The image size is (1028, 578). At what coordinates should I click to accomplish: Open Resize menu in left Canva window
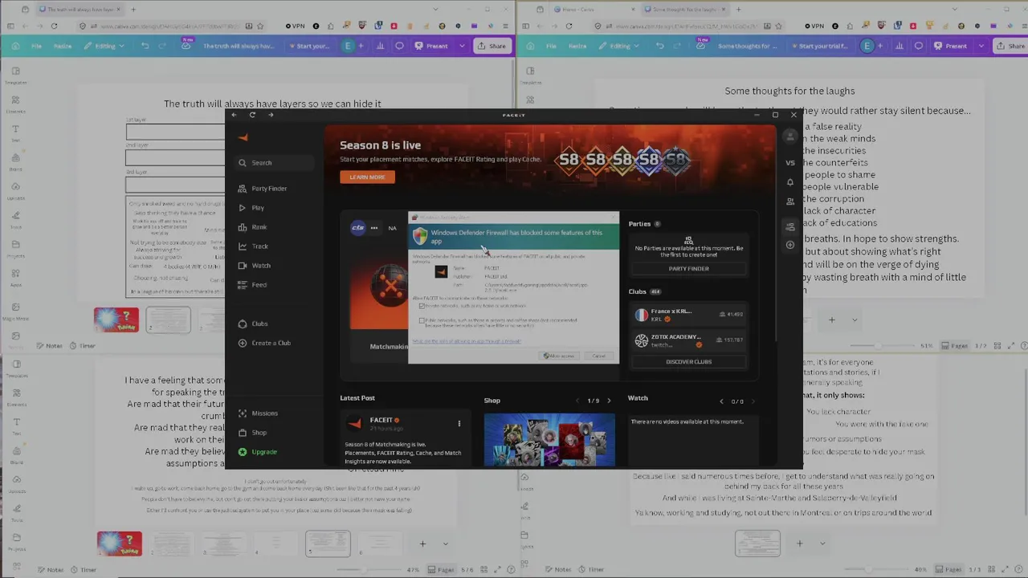(63, 46)
